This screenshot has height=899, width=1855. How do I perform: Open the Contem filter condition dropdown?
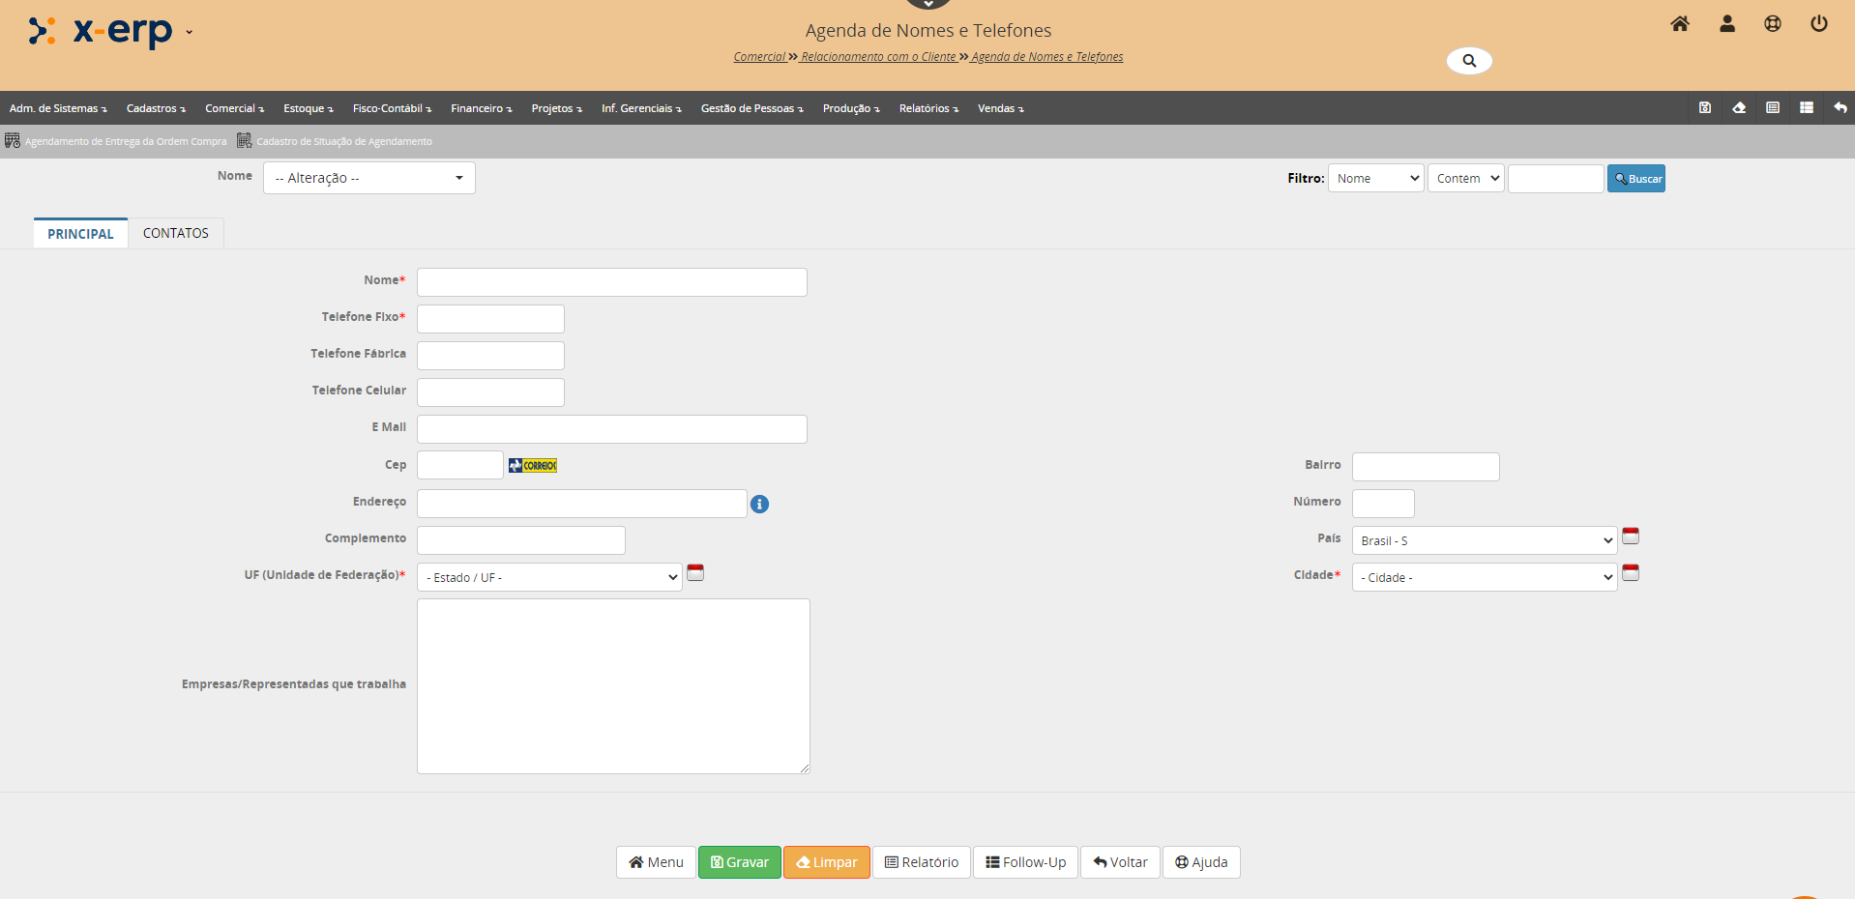(1466, 179)
